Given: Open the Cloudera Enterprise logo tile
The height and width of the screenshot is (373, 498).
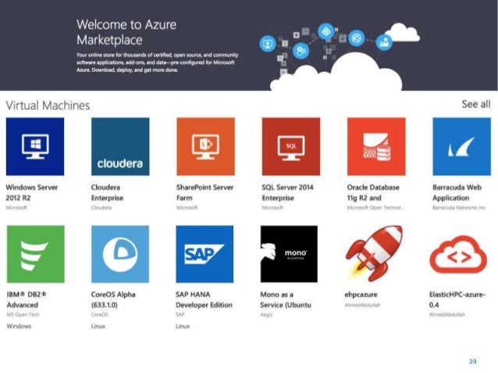Looking at the screenshot, I should (x=120, y=146).
